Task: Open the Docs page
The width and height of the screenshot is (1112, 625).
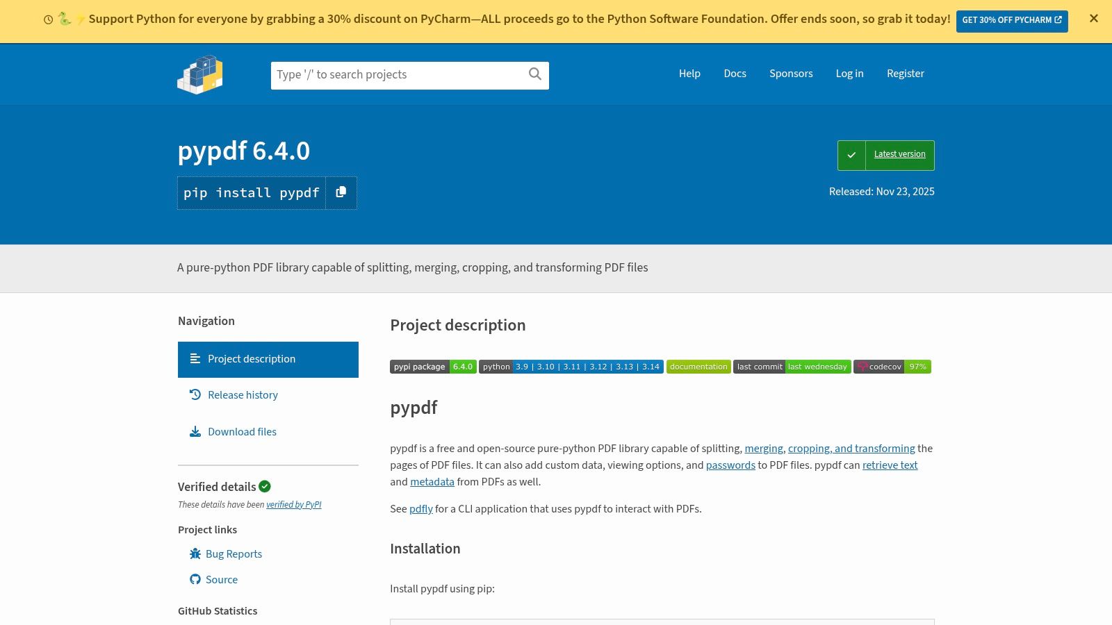Action: pos(735,74)
